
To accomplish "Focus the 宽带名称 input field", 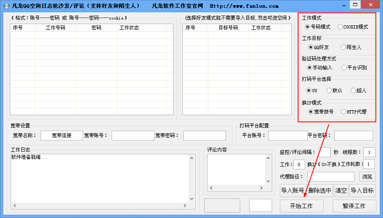I will click(x=61, y=136).
